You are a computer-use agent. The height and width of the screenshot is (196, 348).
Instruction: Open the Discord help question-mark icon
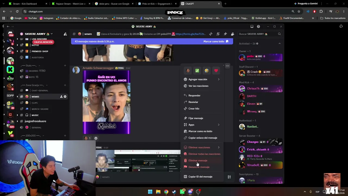tap(259, 26)
